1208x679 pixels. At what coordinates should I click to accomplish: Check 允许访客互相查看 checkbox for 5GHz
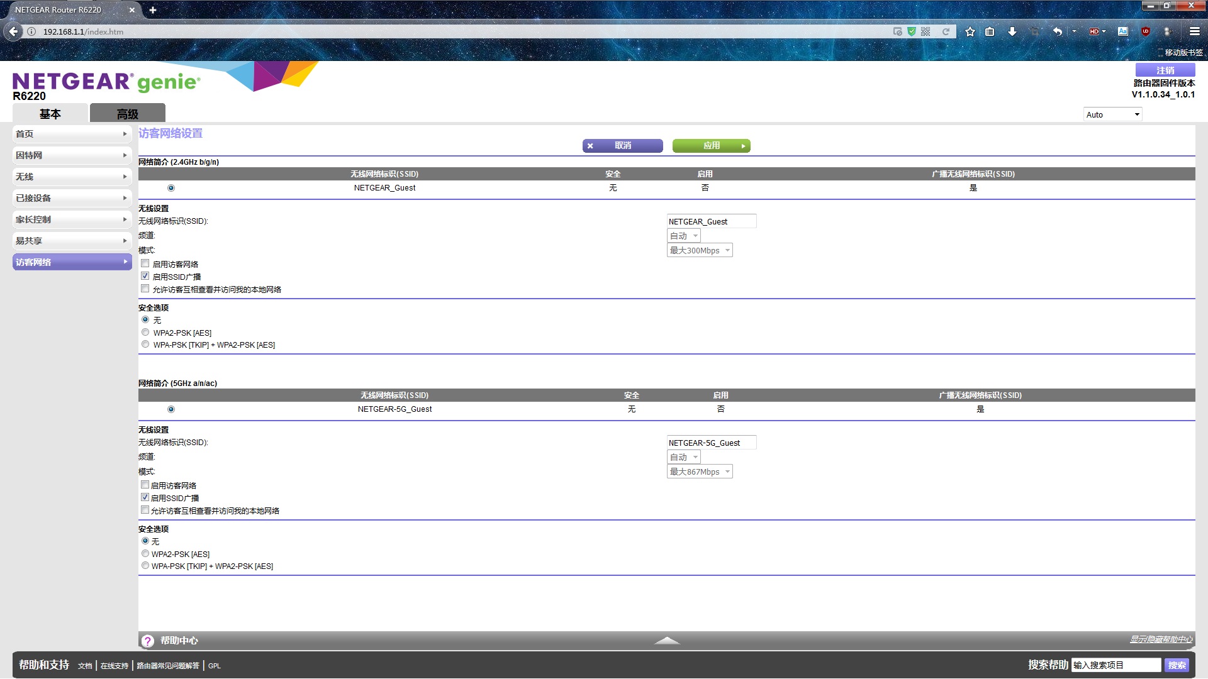pos(145,510)
